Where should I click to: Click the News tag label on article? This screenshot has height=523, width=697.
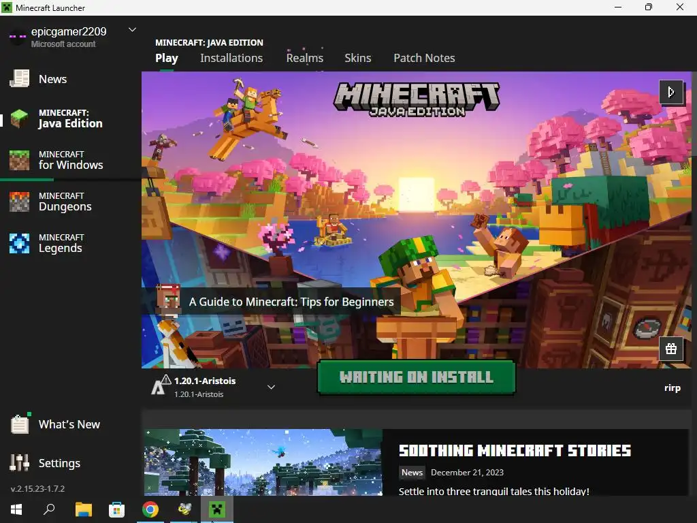coord(412,473)
